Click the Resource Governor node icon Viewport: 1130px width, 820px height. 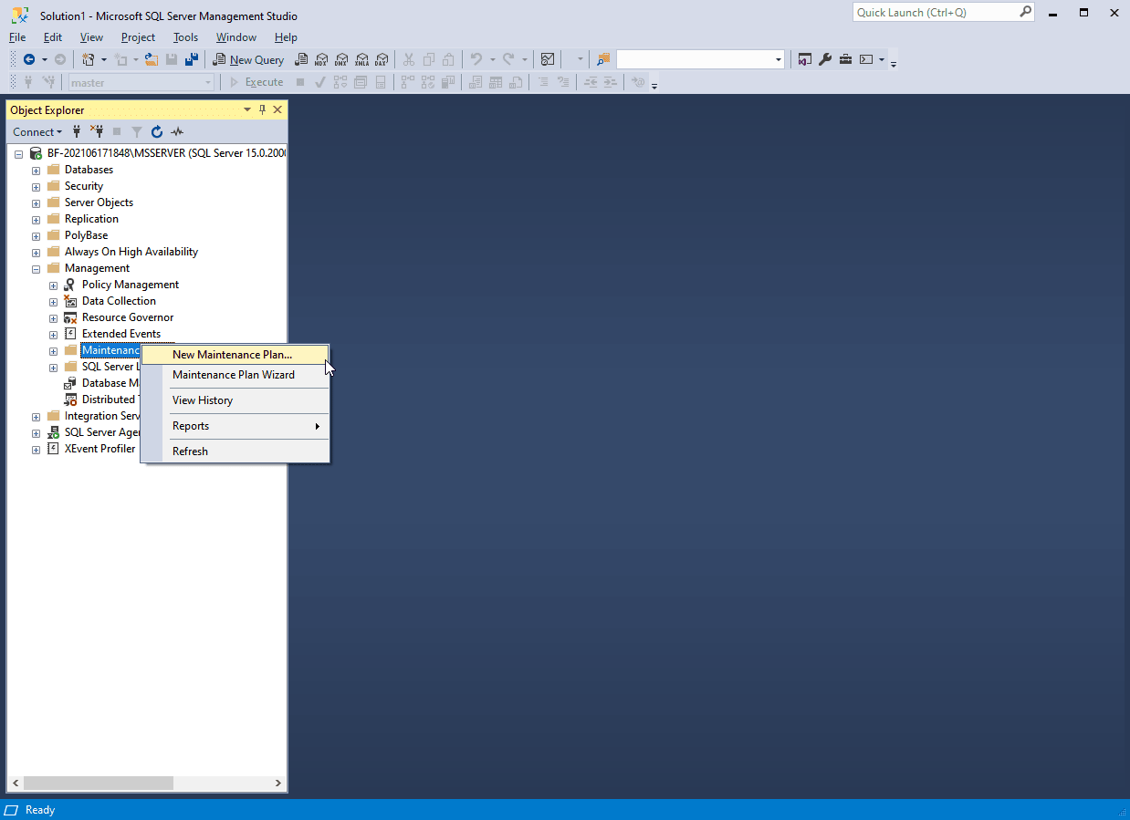(70, 317)
